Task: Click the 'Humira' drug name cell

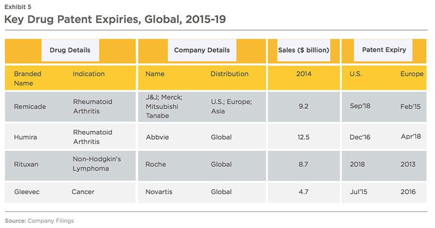Action: (x=25, y=137)
